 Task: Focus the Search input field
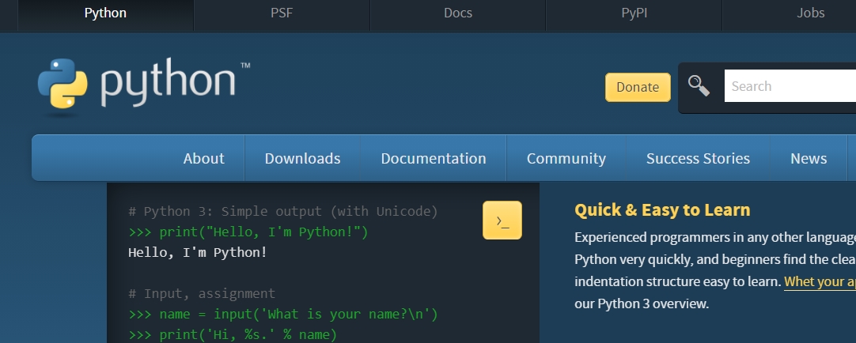(790, 85)
